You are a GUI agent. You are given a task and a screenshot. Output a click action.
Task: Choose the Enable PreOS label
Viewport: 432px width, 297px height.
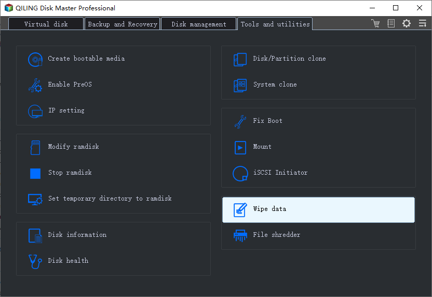click(x=70, y=84)
